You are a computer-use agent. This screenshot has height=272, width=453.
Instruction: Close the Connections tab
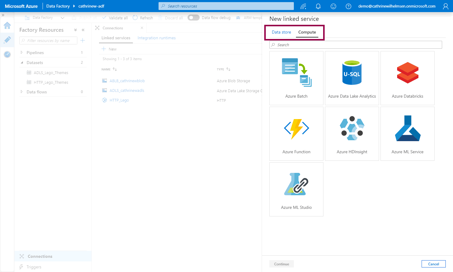click(142, 28)
